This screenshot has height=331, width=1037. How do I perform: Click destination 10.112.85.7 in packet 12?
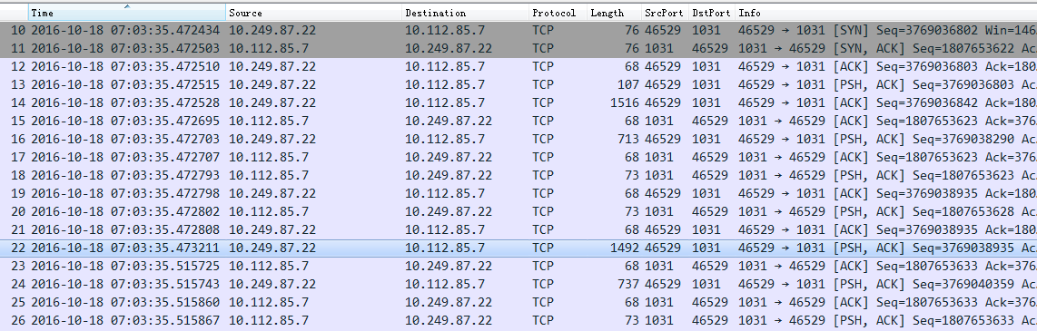click(445, 67)
